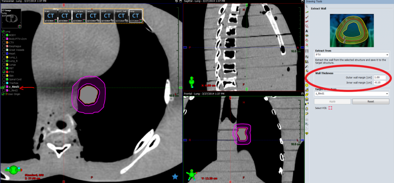
Task: Select the z_Rind2 structure in list
Action: [13, 91]
